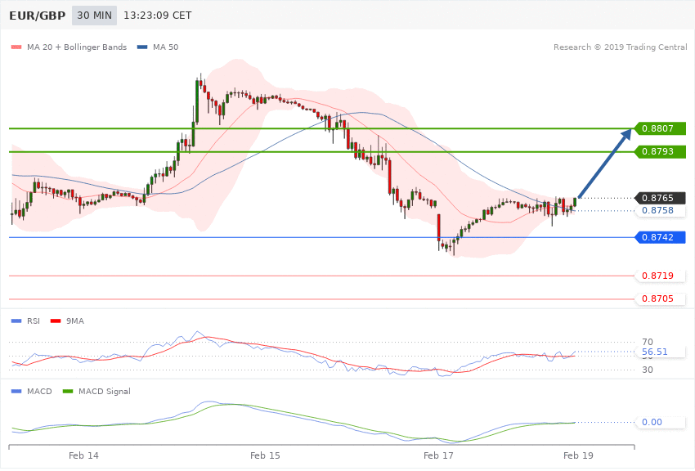Click the 9MA red legend swatch

[x=56, y=321]
